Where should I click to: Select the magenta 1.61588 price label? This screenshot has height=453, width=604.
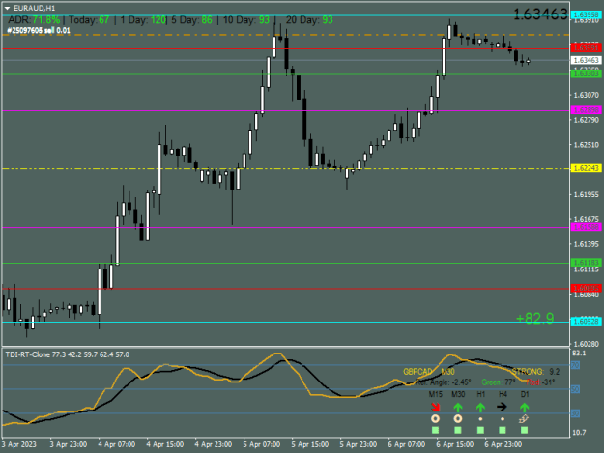point(586,227)
